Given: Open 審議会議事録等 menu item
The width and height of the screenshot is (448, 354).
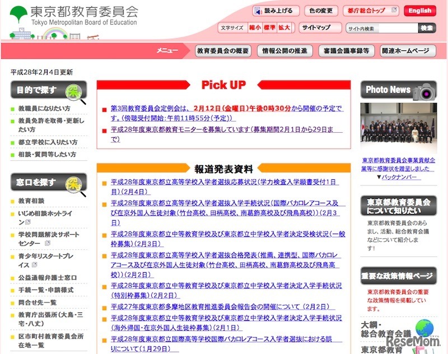Looking at the screenshot, I should pyautogui.click(x=346, y=51).
